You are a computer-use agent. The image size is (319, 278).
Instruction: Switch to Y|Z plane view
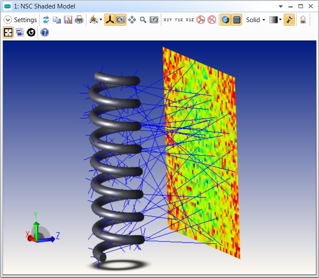pyautogui.click(x=179, y=20)
